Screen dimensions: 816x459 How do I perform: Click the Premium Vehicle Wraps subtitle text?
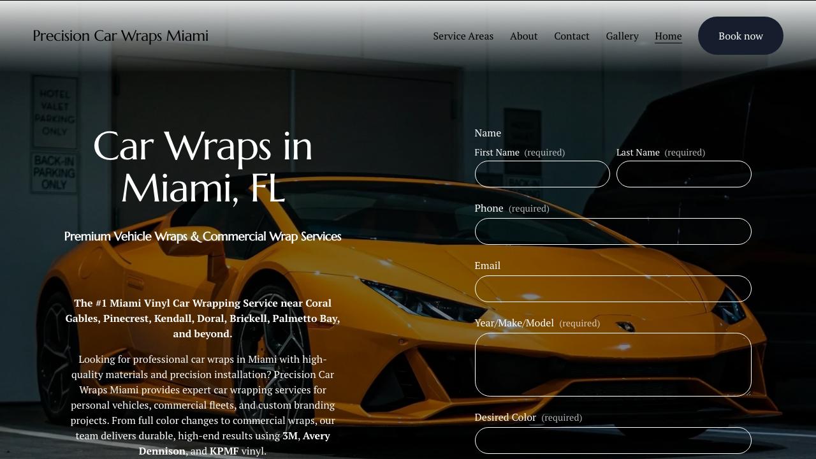202,236
